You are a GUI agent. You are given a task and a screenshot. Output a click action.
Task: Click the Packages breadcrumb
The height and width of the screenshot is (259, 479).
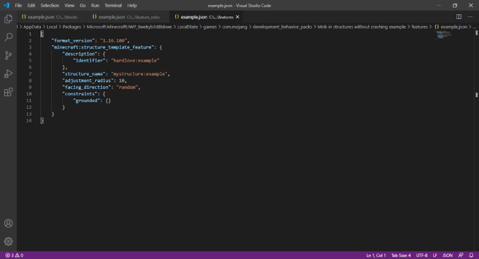tap(72, 27)
